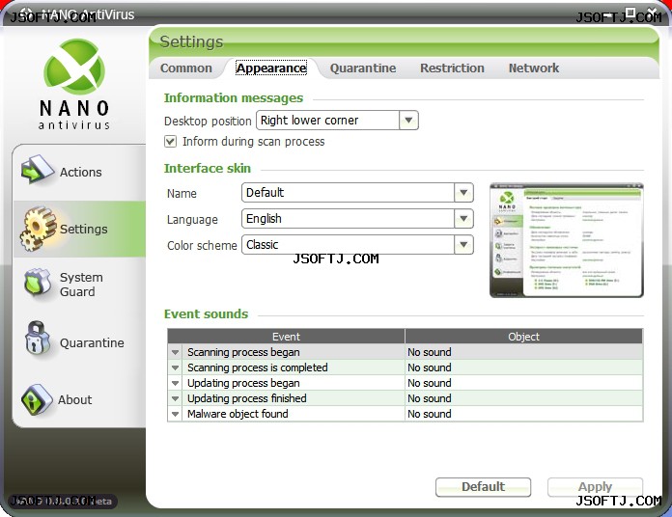
Task: Click the Settings gears icon
Action: [39, 229]
